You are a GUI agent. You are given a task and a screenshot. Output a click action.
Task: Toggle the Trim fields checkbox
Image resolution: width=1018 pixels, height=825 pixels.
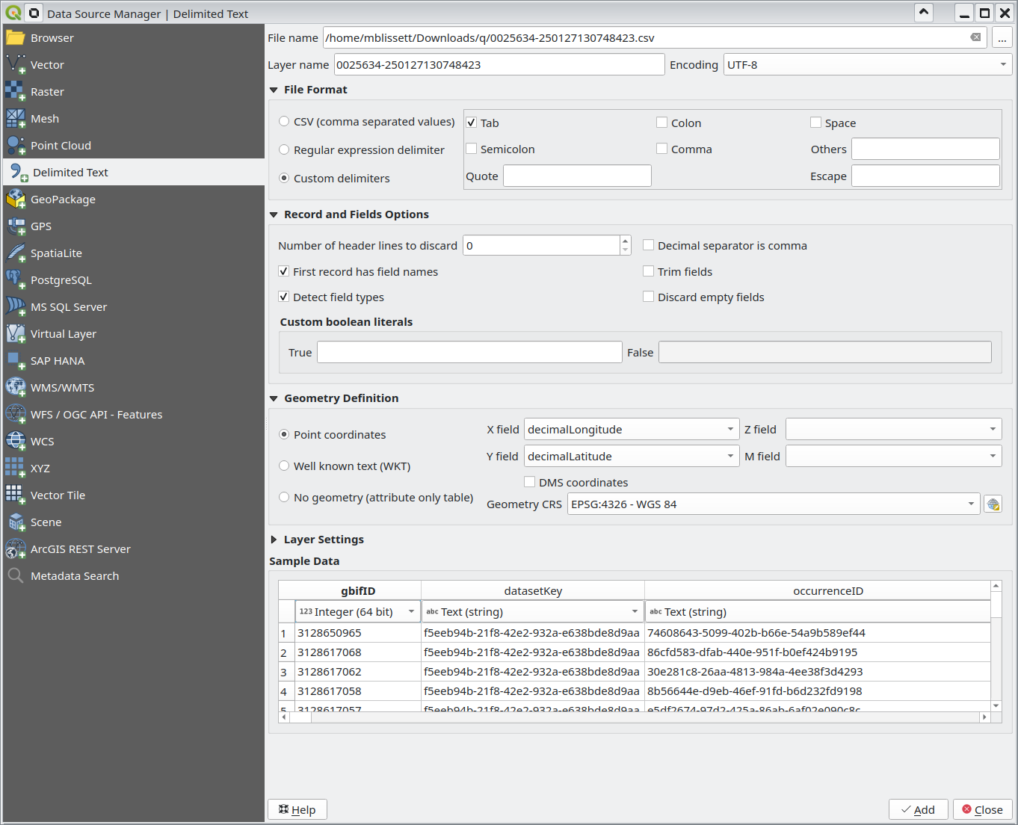[649, 271]
